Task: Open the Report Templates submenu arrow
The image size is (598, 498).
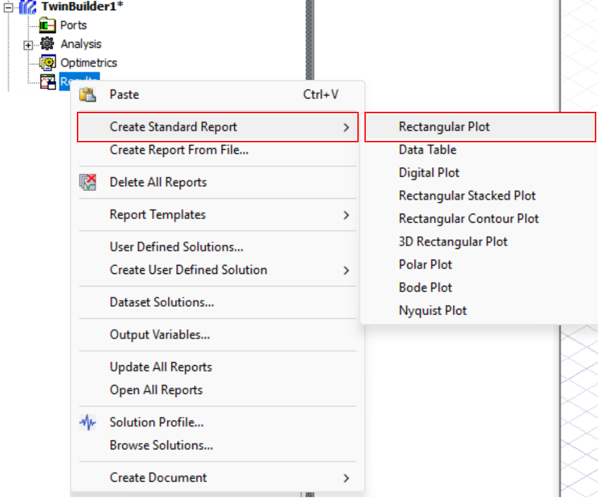Action: click(x=346, y=215)
